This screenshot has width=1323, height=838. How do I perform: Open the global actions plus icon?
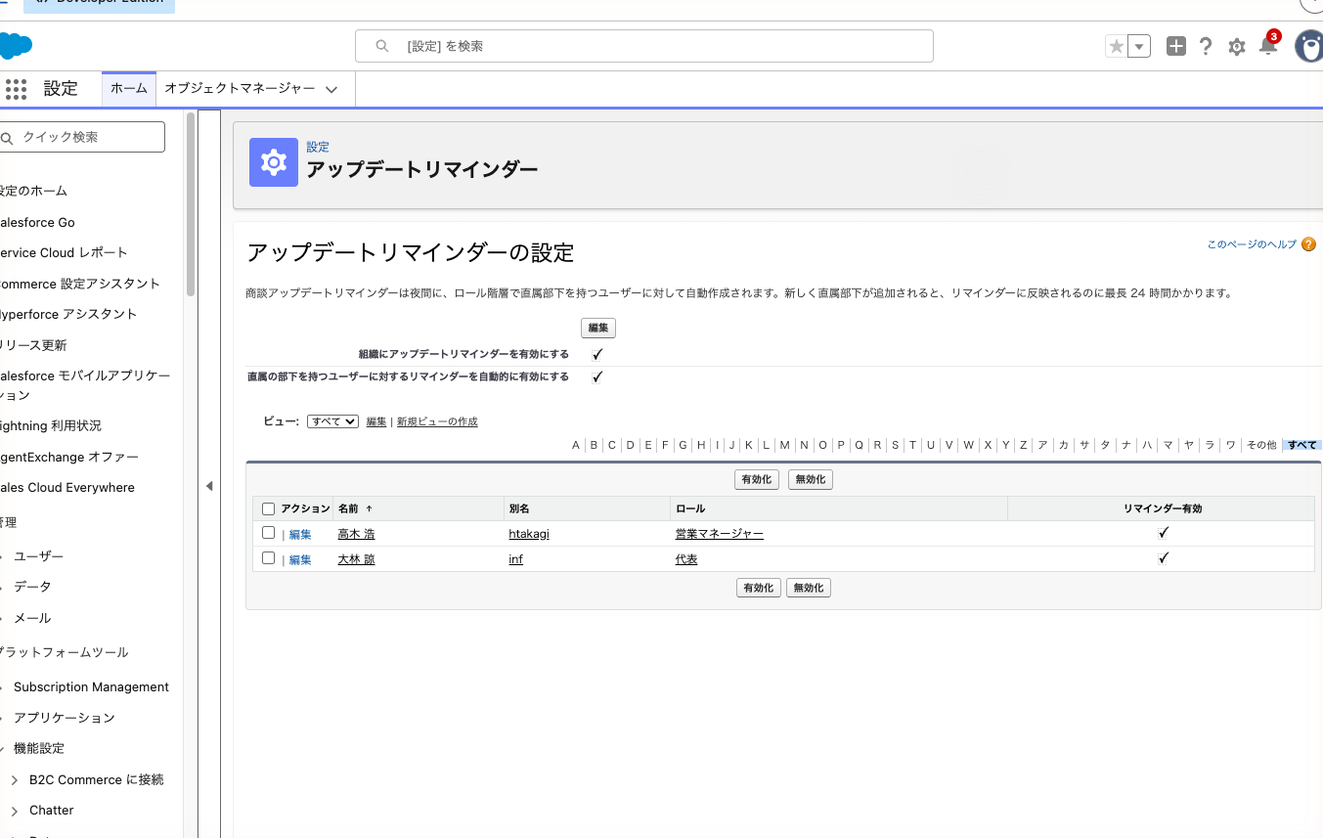tap(1176, 46)
